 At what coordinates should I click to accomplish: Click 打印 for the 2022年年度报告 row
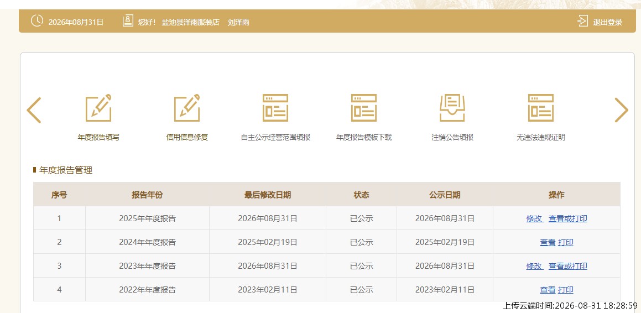click(565, 290)
